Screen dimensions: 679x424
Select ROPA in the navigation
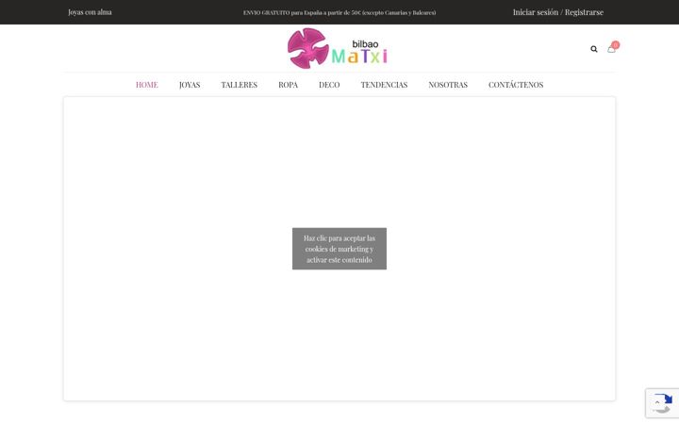288,85
